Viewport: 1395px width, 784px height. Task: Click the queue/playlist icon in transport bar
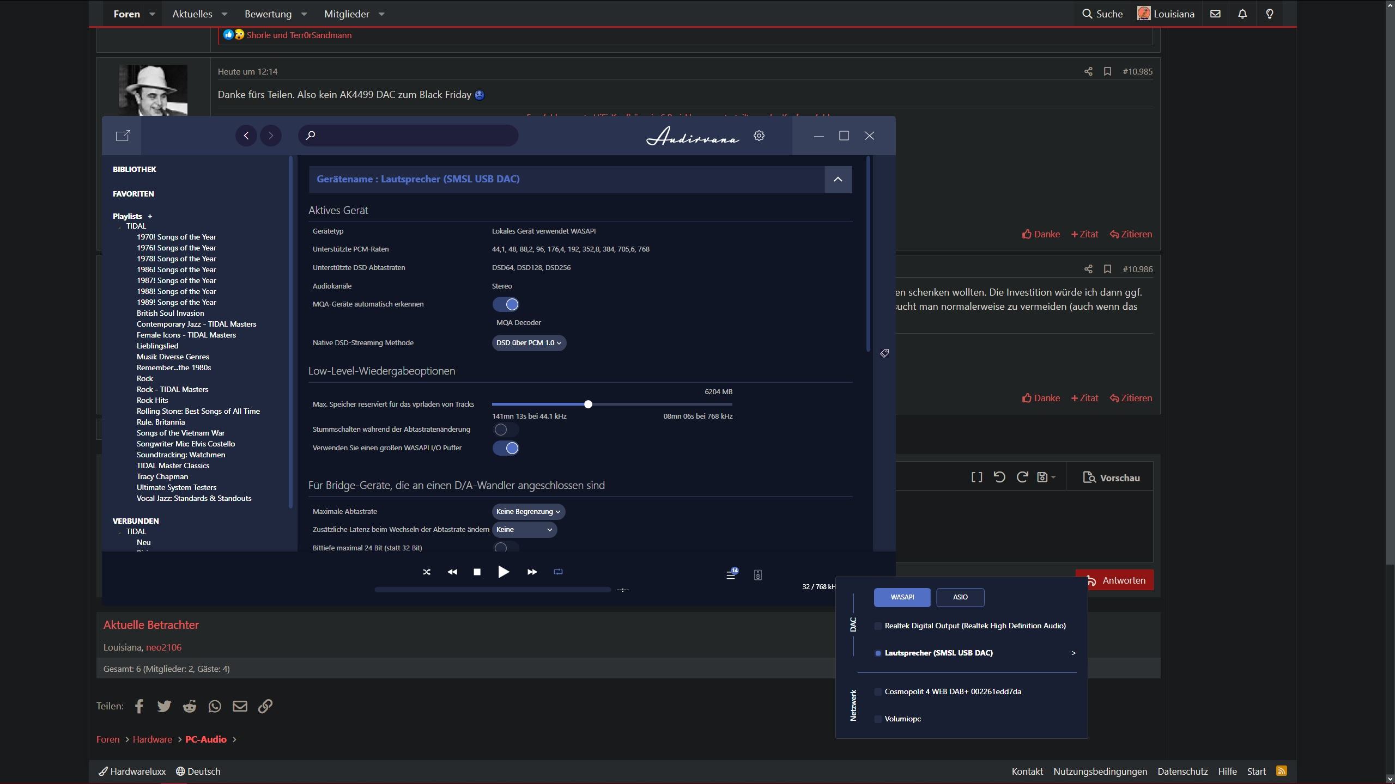tap(730, 572)
